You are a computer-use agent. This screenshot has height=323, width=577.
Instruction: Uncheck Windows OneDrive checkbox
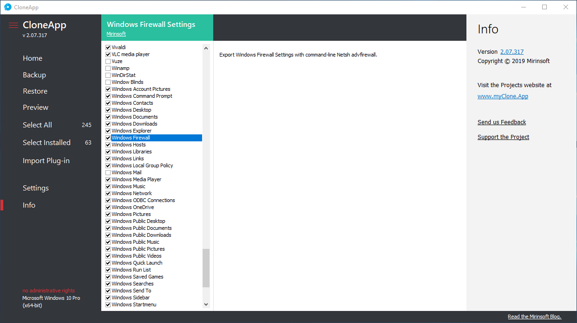click(x=108, y=207)
